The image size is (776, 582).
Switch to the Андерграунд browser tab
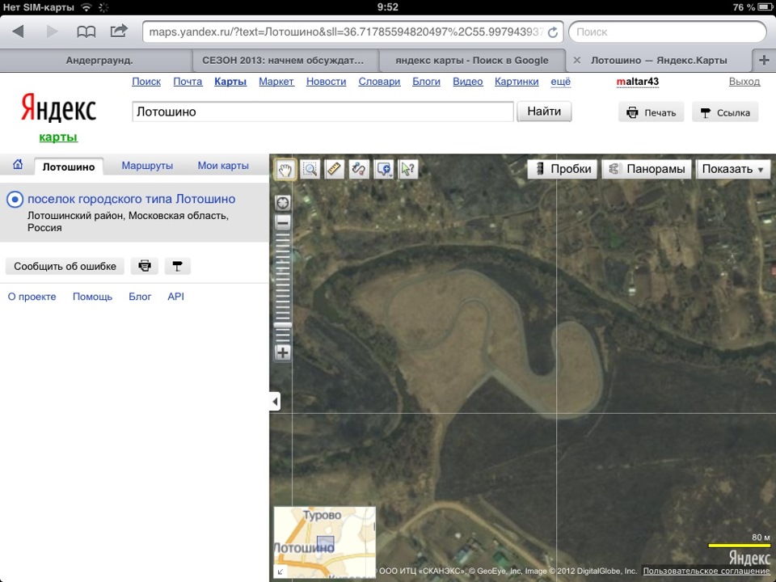(99, 61)
